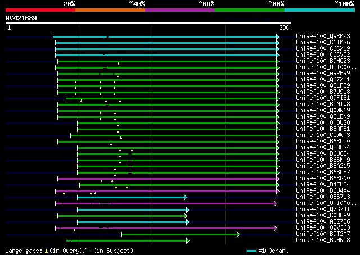Click the arrowhead ending the Q2V363 alignment
The image size is (360, 255).
pyautogui.click(x=276, y=229)
